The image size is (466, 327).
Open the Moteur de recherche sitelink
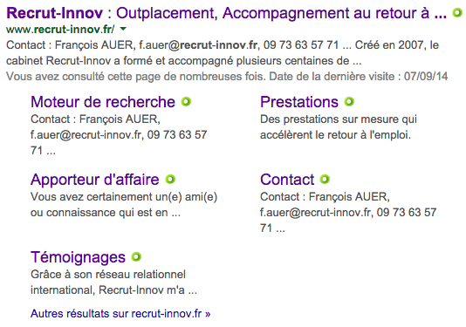103,102
